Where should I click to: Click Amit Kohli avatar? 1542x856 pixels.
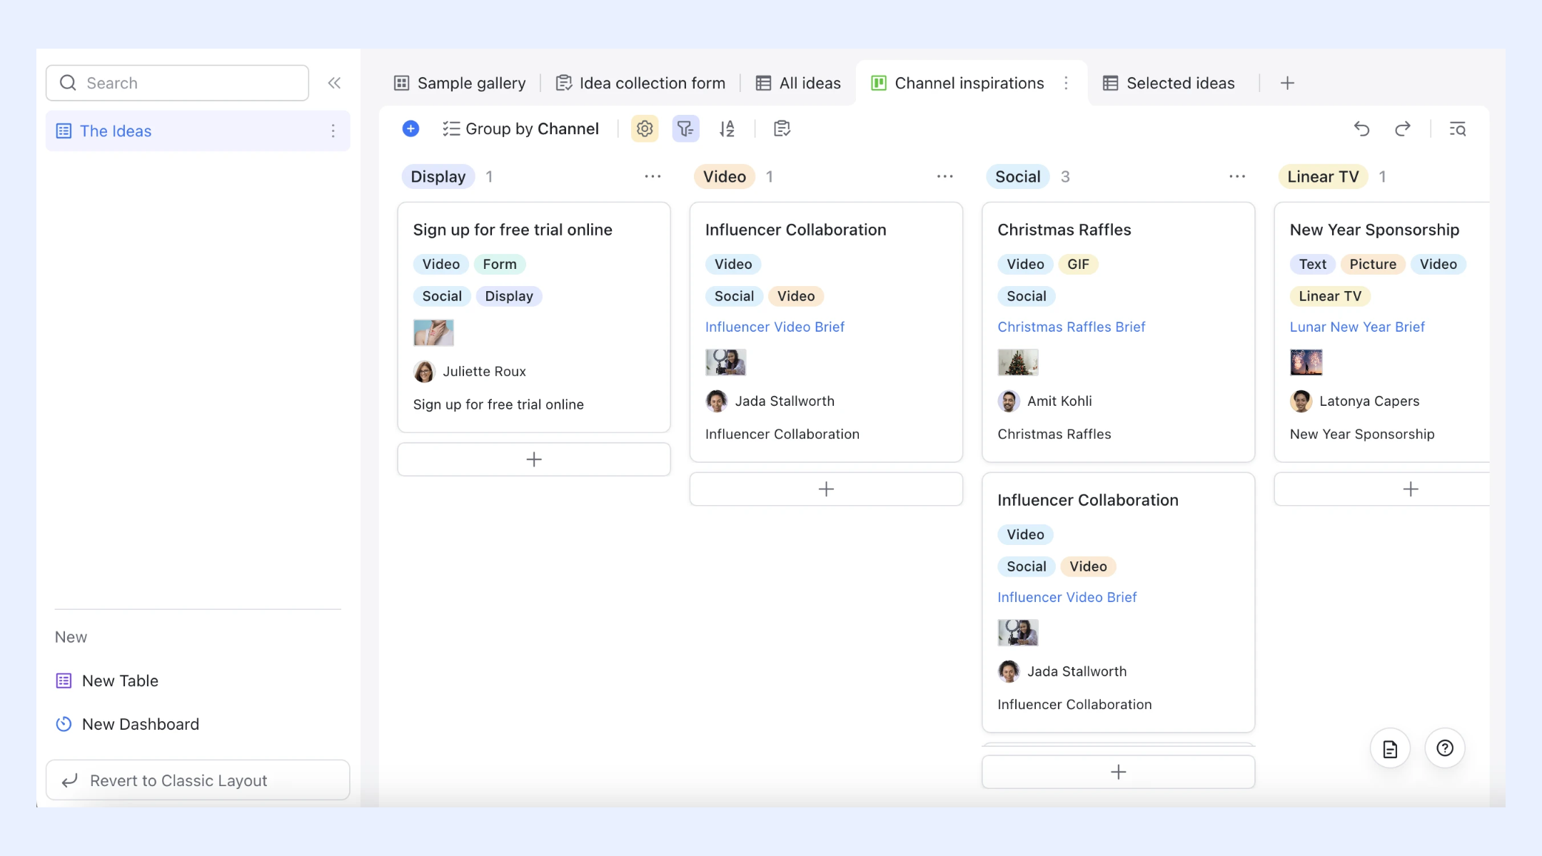coord(1009,401)
